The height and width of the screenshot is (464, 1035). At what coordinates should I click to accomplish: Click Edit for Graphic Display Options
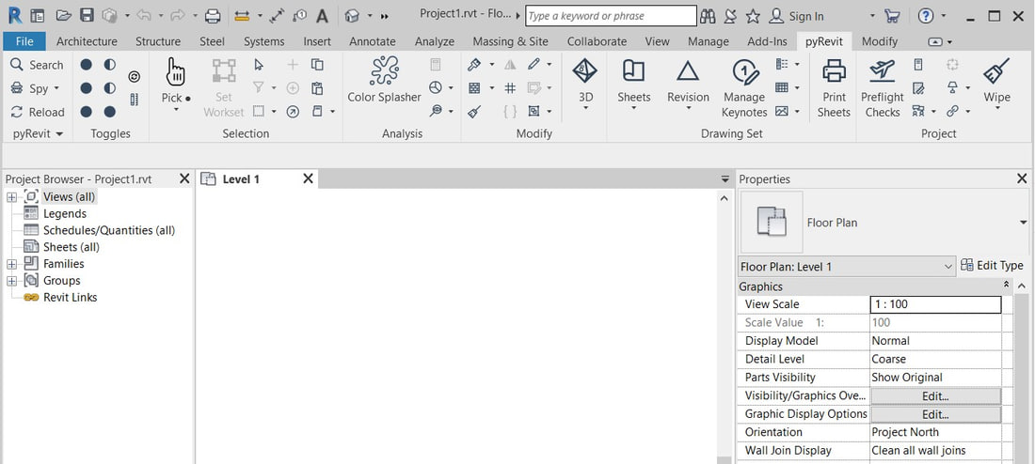(x=935, y=414)
